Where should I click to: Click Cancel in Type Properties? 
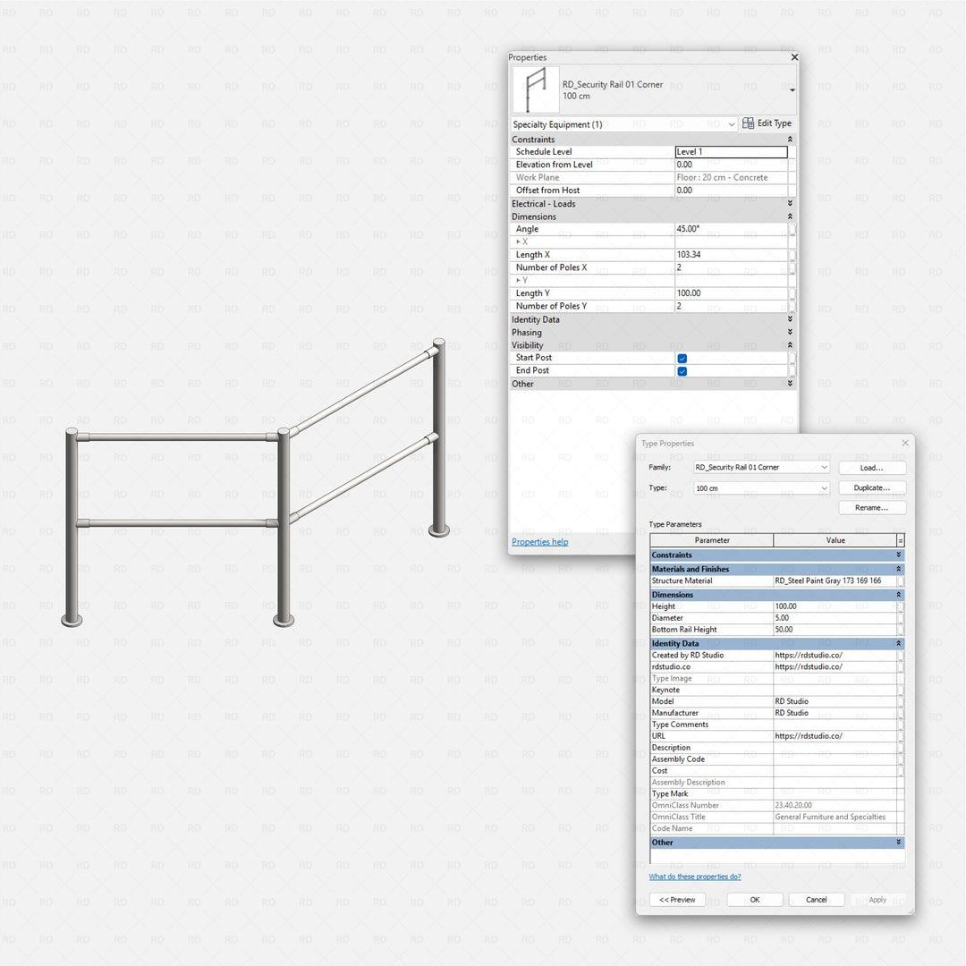(817, 900)
